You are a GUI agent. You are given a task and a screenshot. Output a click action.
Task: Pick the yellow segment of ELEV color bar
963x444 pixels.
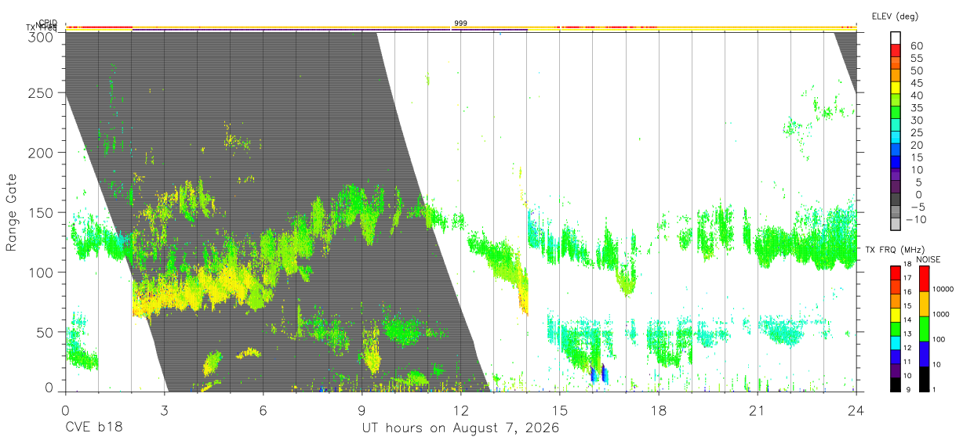click(x=896, y=87)
